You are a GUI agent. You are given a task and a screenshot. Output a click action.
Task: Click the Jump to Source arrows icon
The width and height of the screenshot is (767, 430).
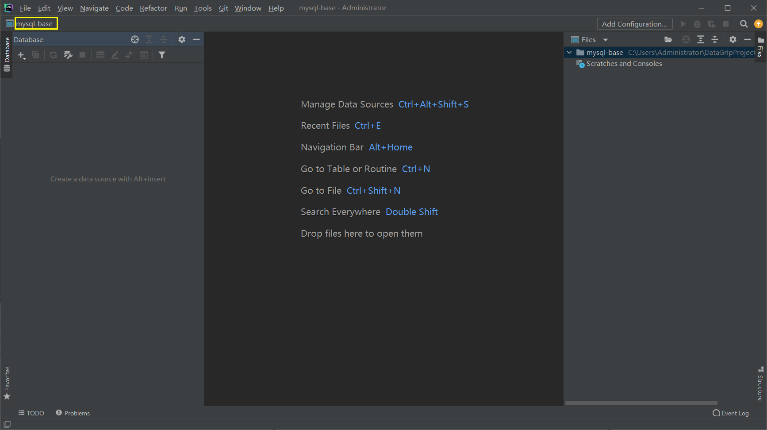pyautogui.click(x=129, y=55)
